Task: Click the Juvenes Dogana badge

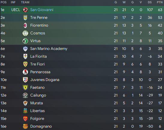Action: [25, 80]
